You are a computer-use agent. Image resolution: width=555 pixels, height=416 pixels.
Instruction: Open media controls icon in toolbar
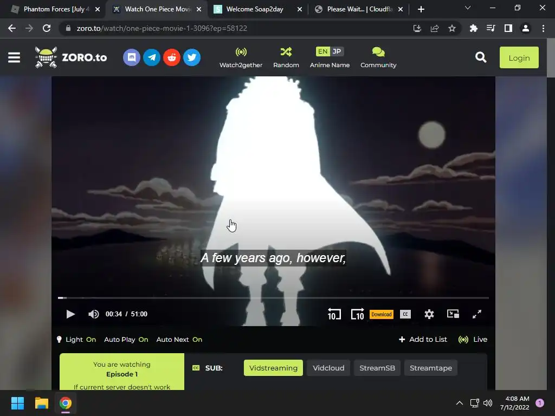[x=491, y=28]
